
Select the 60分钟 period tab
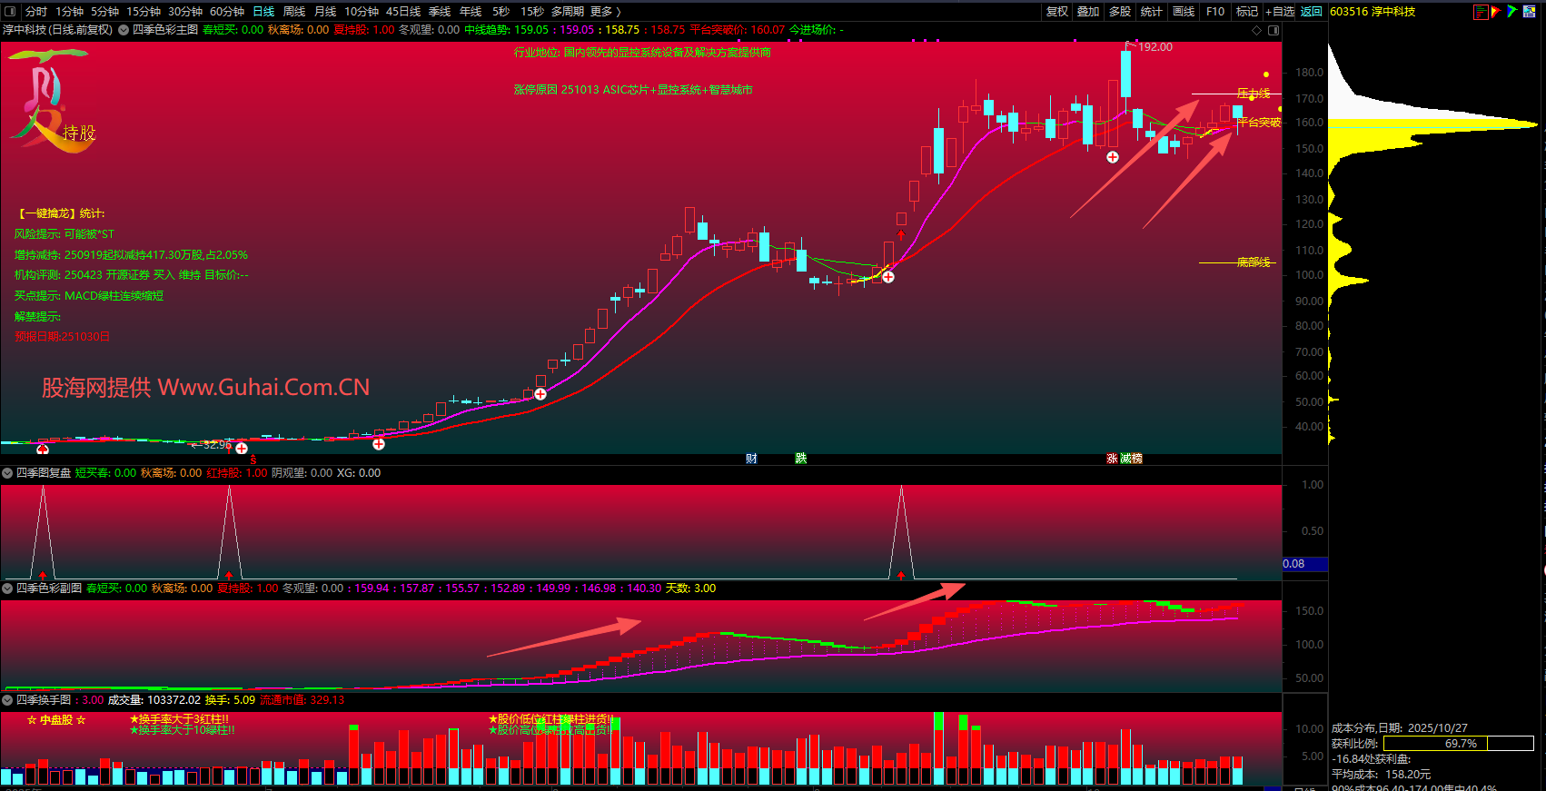[227, 12]
